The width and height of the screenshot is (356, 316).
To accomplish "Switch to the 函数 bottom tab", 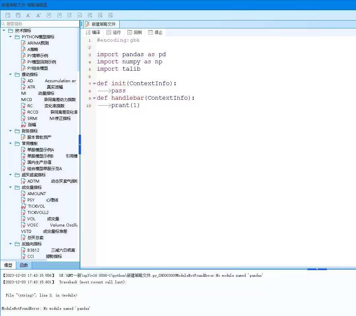I will [24, 265].
